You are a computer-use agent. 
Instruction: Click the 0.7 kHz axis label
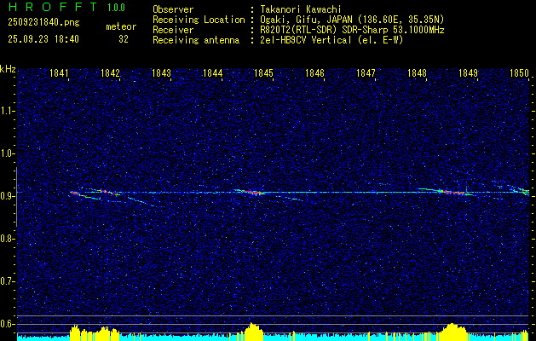click(8, 281)
